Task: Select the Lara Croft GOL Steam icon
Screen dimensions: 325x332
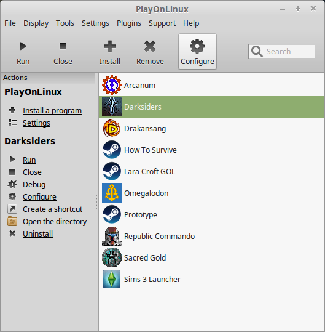Action: click(x=112, y=171)
